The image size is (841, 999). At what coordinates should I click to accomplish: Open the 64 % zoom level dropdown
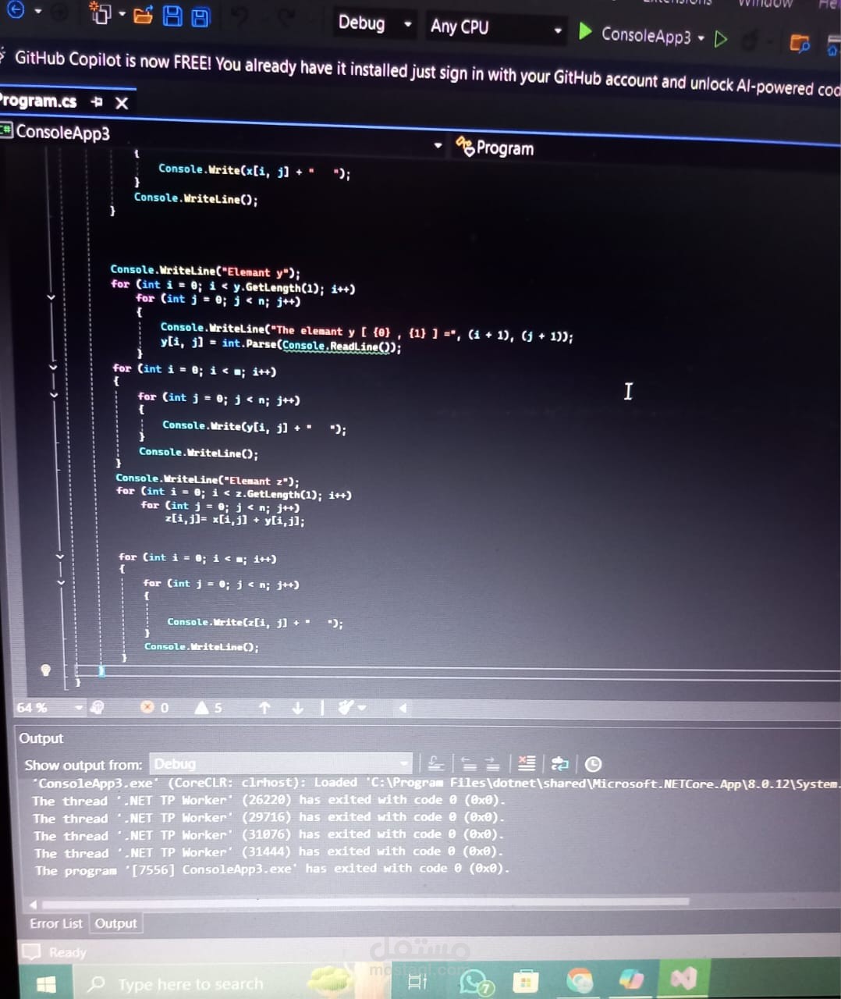tap(48, 707)
